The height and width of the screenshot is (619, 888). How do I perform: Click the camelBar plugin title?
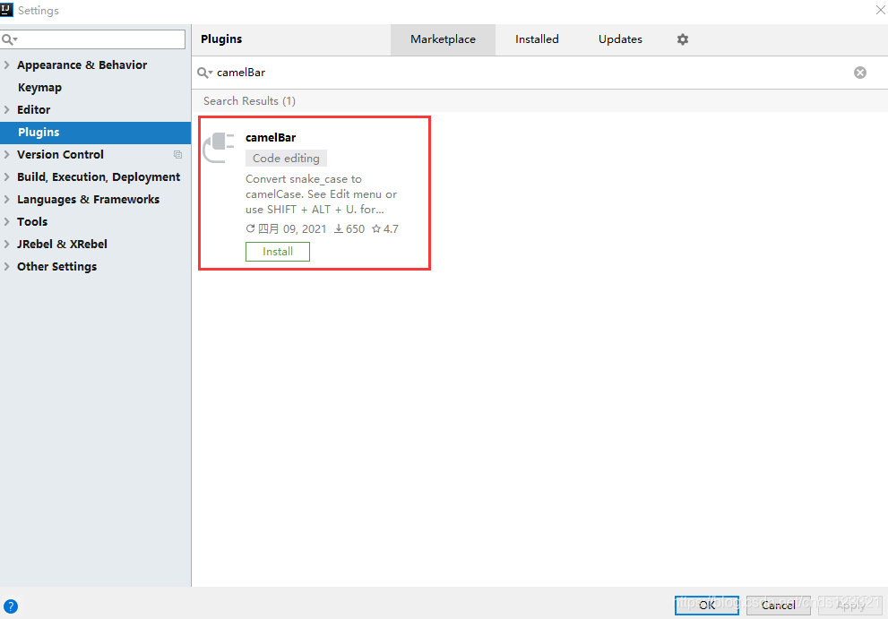(x=271, y=138)
